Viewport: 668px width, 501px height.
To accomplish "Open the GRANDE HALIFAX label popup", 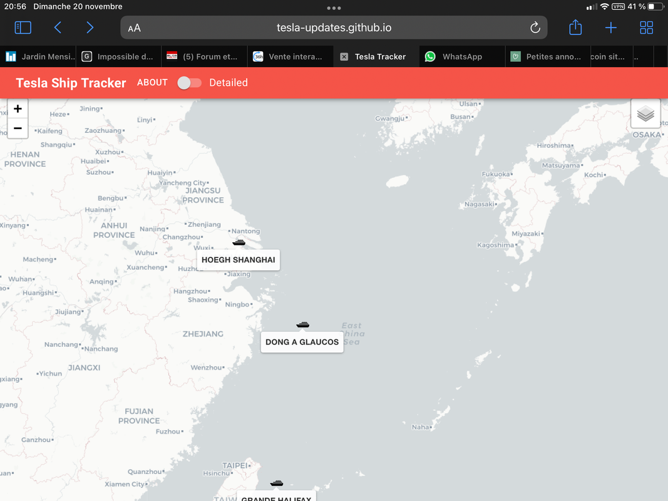I will (277, 497).
